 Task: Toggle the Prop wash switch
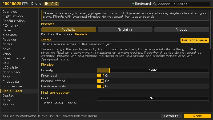click(x=101, y=76)
